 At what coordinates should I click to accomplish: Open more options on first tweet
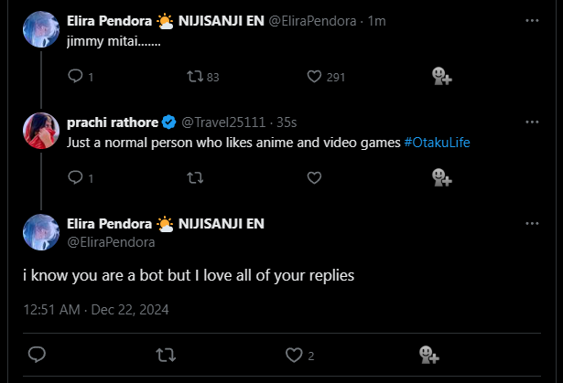[532, 20]
